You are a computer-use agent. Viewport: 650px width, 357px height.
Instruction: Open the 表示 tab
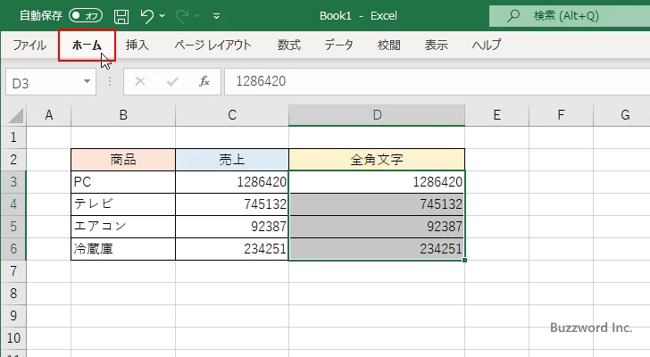pyautogui.click(x=436, y=45)
